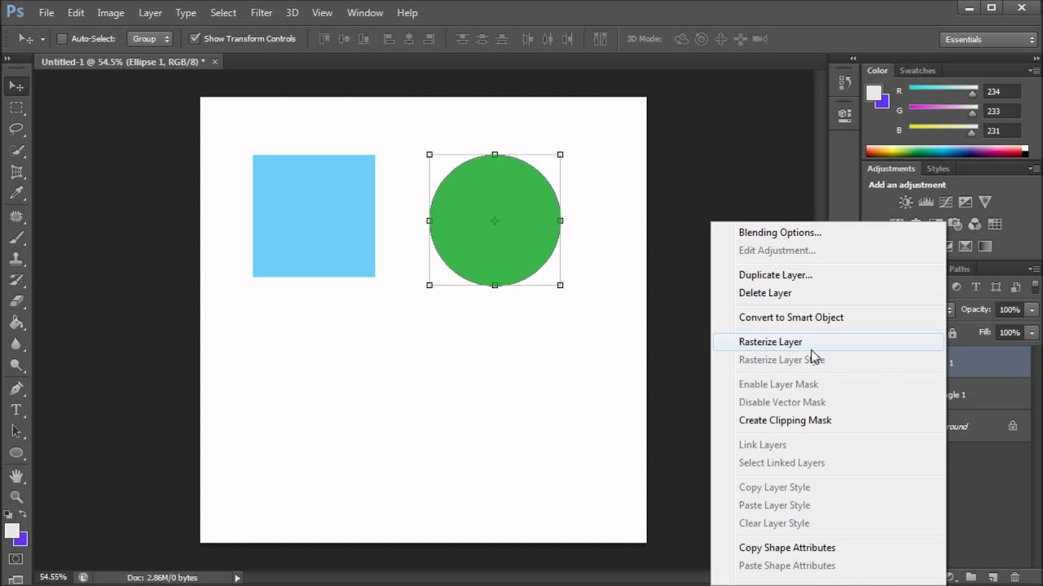This screenshot has height=586, width=1043.
Task: Choose the Clone Stamp tool
Action: click(x=16, y=258)
